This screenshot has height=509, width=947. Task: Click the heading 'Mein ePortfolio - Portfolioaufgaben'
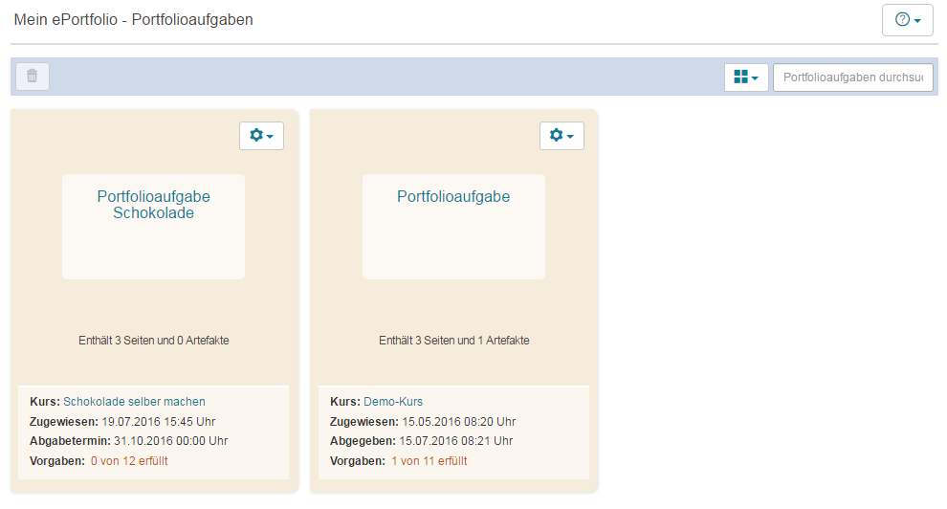133,19
